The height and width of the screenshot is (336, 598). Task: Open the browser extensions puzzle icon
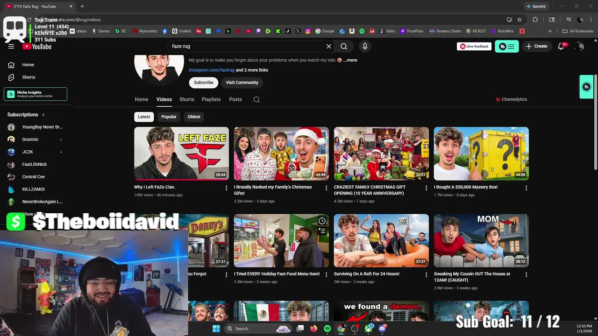[x=535, y=20]
